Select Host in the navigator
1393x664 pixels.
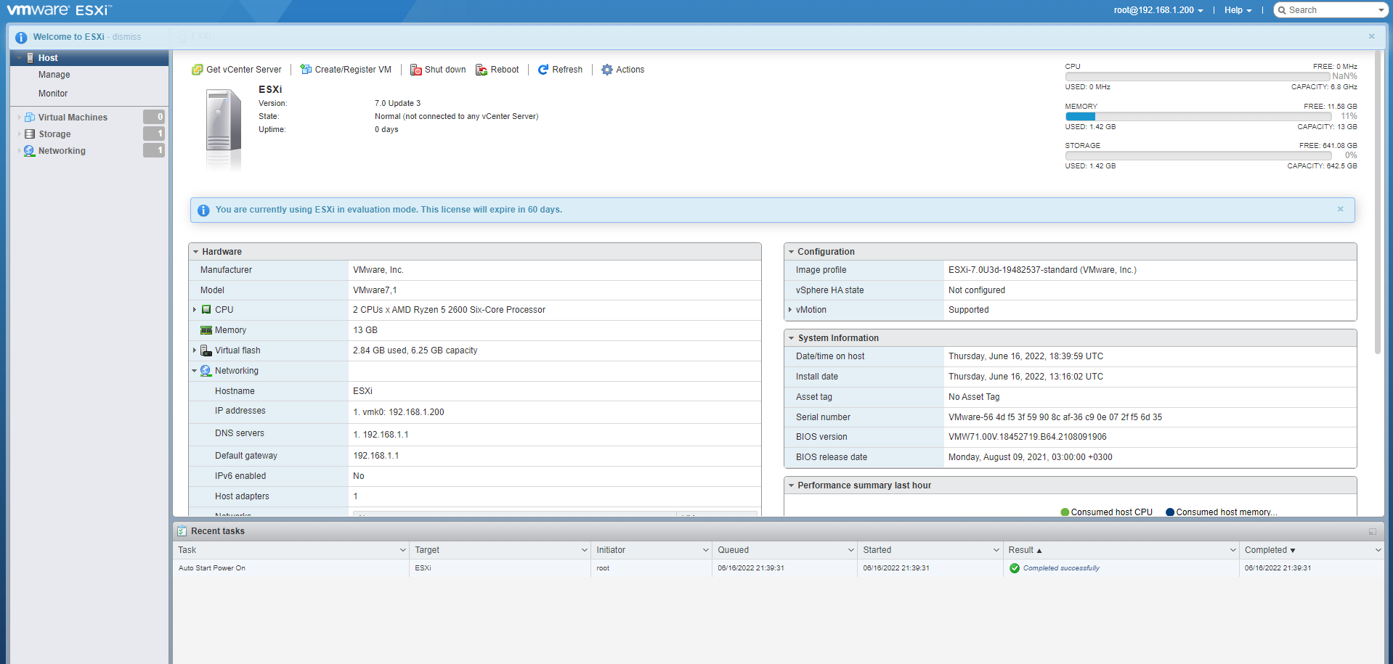pyautogui.click(x=89, y=58)
